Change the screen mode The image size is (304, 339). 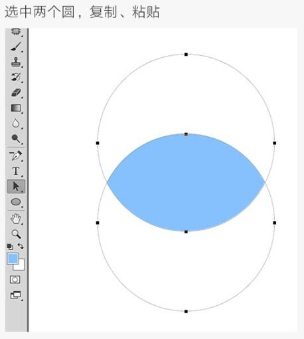click(15, 295)
